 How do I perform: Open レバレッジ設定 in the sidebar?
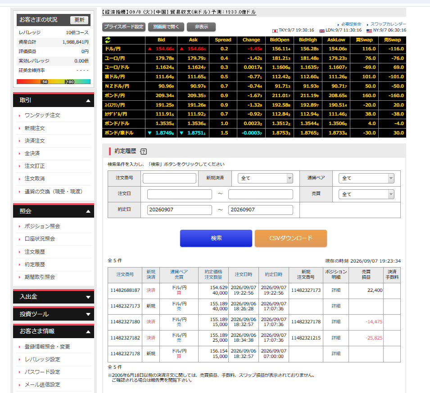click(42, 359)
